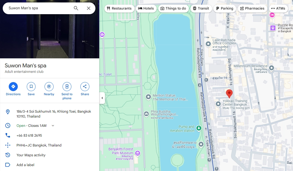Click the สุขุมวิท 16 bus stop icon
This screenshot has width=293, height=171.
coord(206,80)
